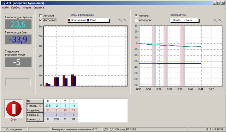This screenshot has height=132, width=226.
Task: Click the ATF application icon in title bar
Action: pyautogui.click(x=3, y=3)
